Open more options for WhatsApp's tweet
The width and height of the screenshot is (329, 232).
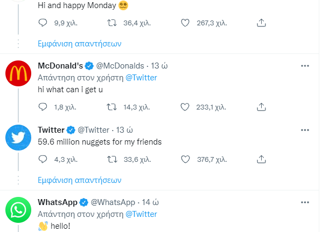[x=305, y=202]
